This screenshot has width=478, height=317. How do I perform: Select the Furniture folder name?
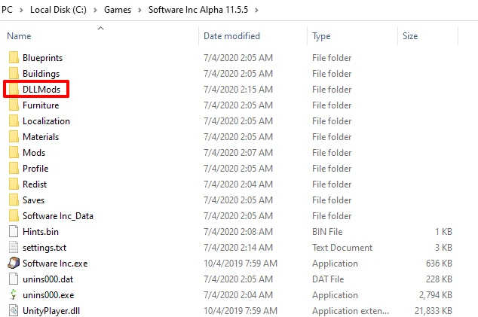(41, 105)
